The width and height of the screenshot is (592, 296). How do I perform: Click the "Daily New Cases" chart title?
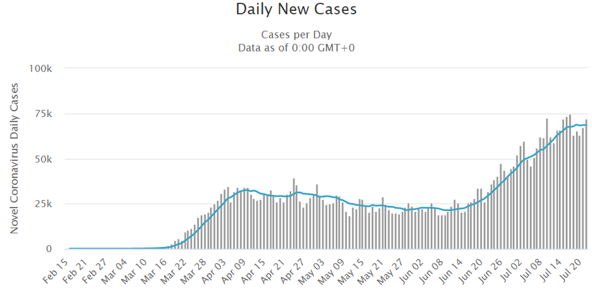coord(296,10)
